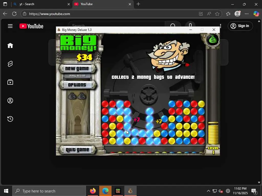Click page scrollbar down arrow
Screen dimensions: 262x196
[x=259, y=182]
